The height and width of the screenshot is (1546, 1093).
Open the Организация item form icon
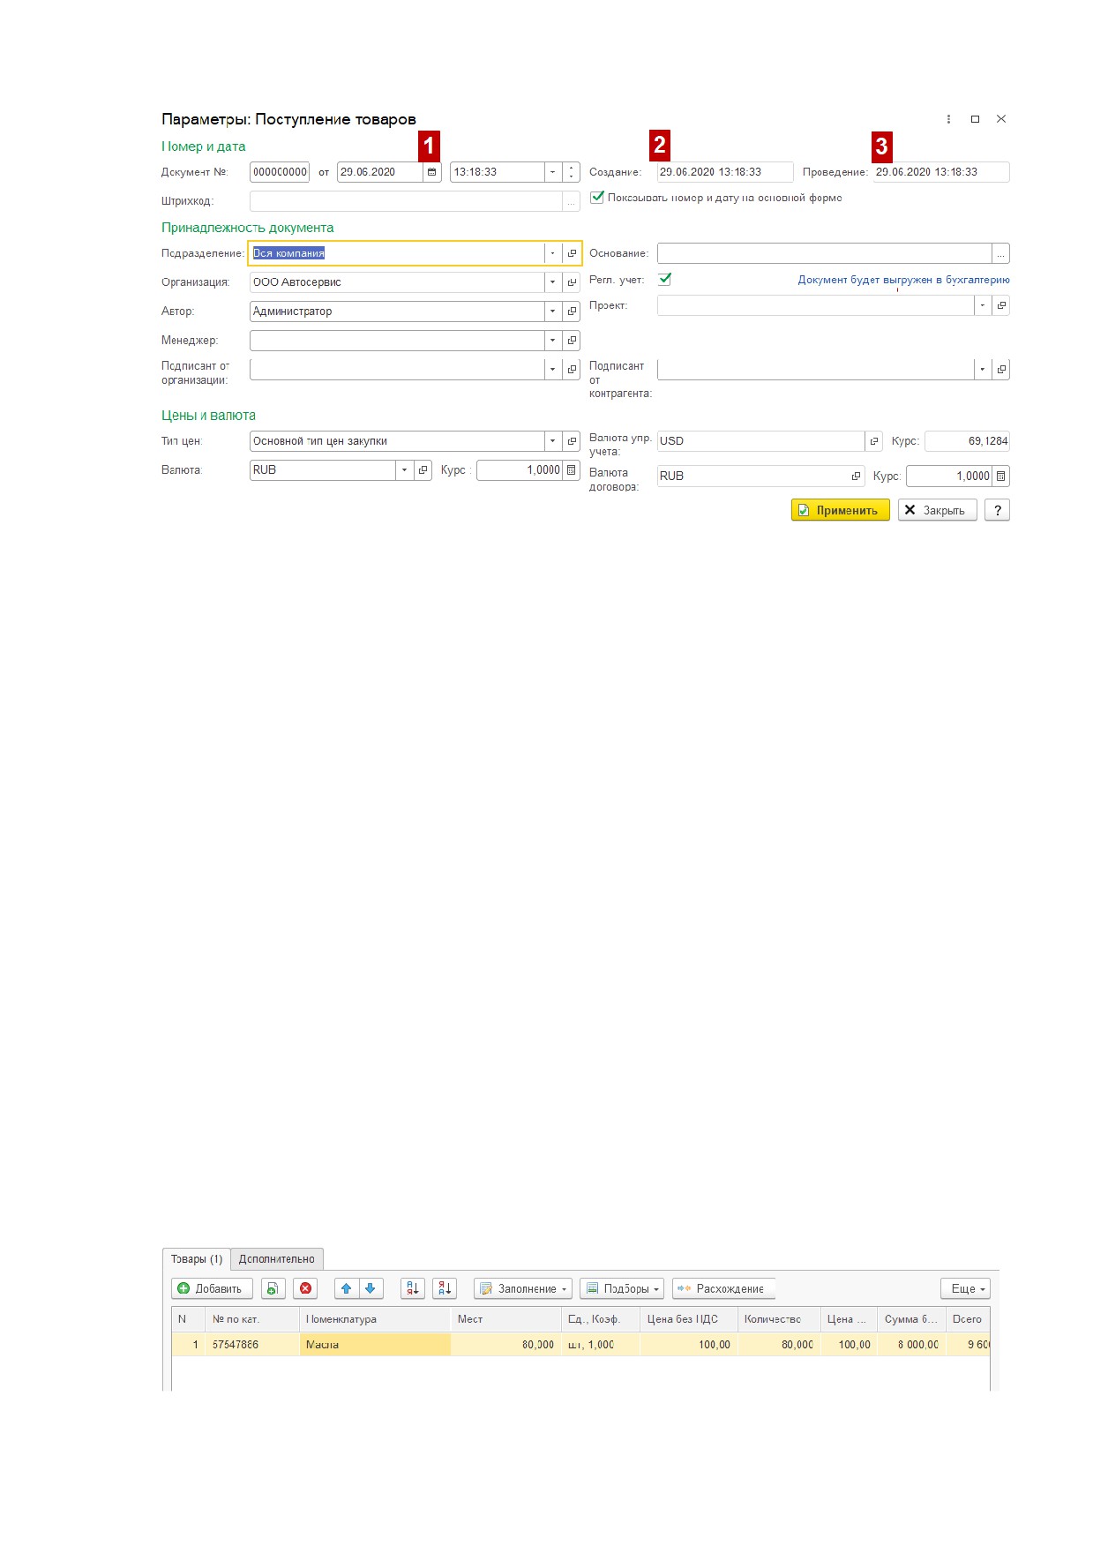pyautogui.click(x=572, y=282)
